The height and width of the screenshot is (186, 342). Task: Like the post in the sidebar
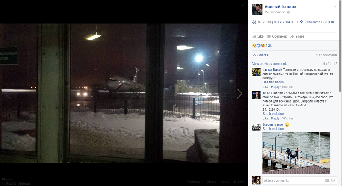[x=258, y=36]
